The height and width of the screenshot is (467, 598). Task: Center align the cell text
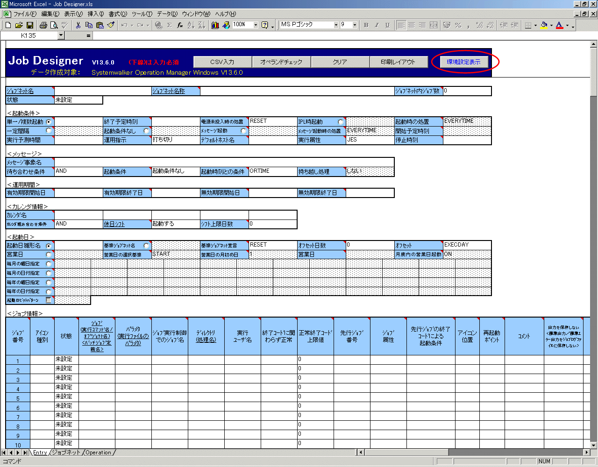[412, 25]
